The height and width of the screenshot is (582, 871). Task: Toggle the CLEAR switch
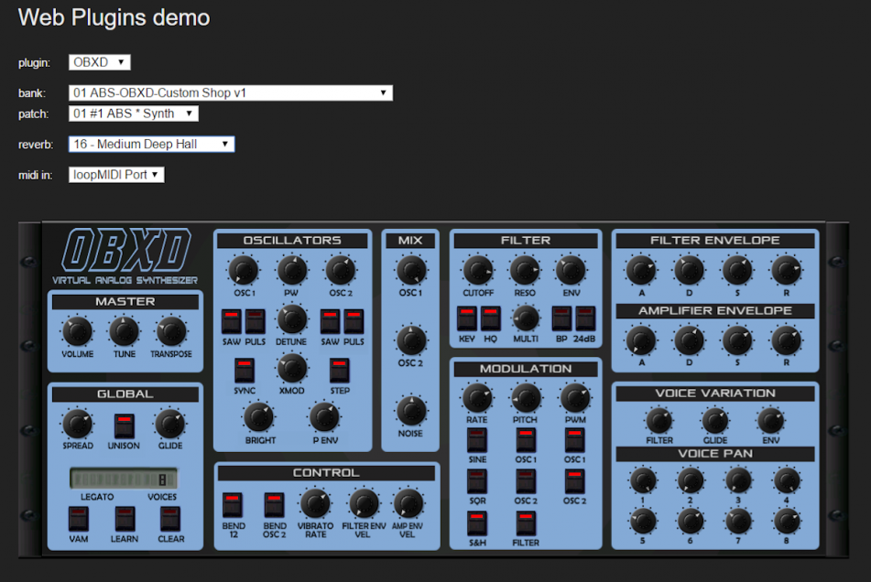tap(170, 519)
